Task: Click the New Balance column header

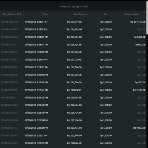Action: point(80,14)
